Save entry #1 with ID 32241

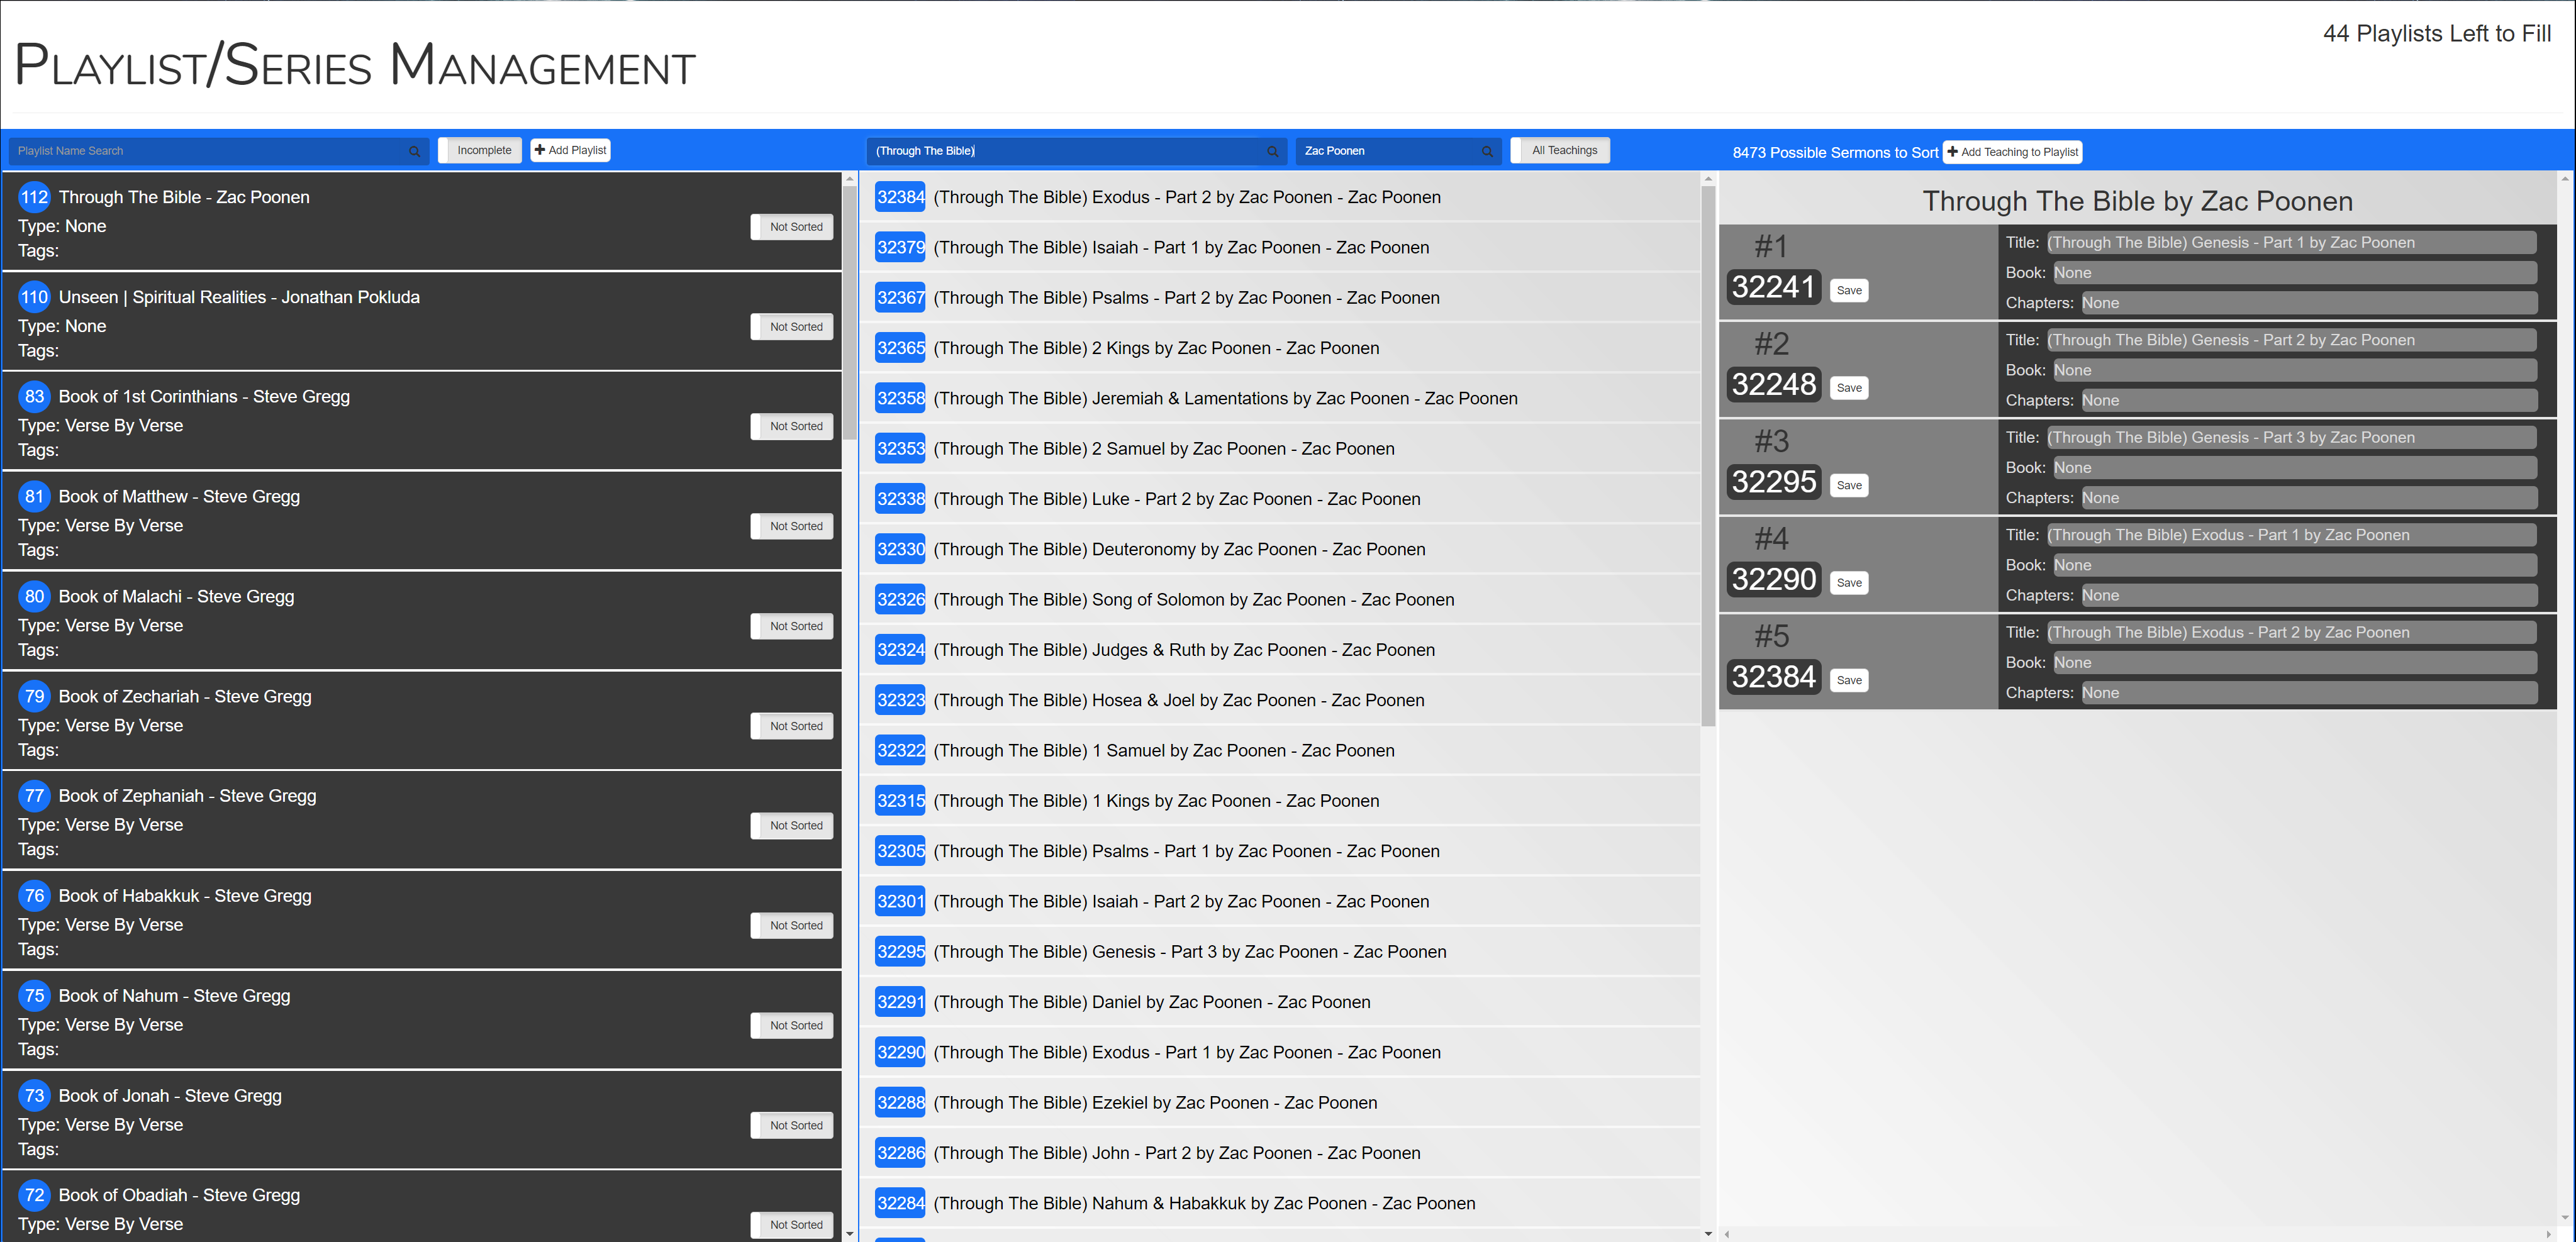point(1849,291)
